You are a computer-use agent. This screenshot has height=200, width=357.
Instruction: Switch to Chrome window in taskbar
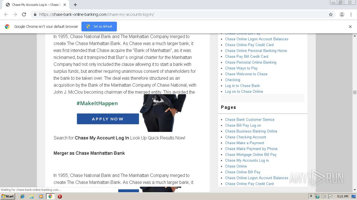click(x=50, y=196)
